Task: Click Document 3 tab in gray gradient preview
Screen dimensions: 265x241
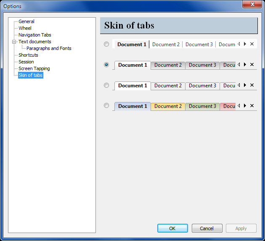Action: pyautogui.click(x=202, y=65)
